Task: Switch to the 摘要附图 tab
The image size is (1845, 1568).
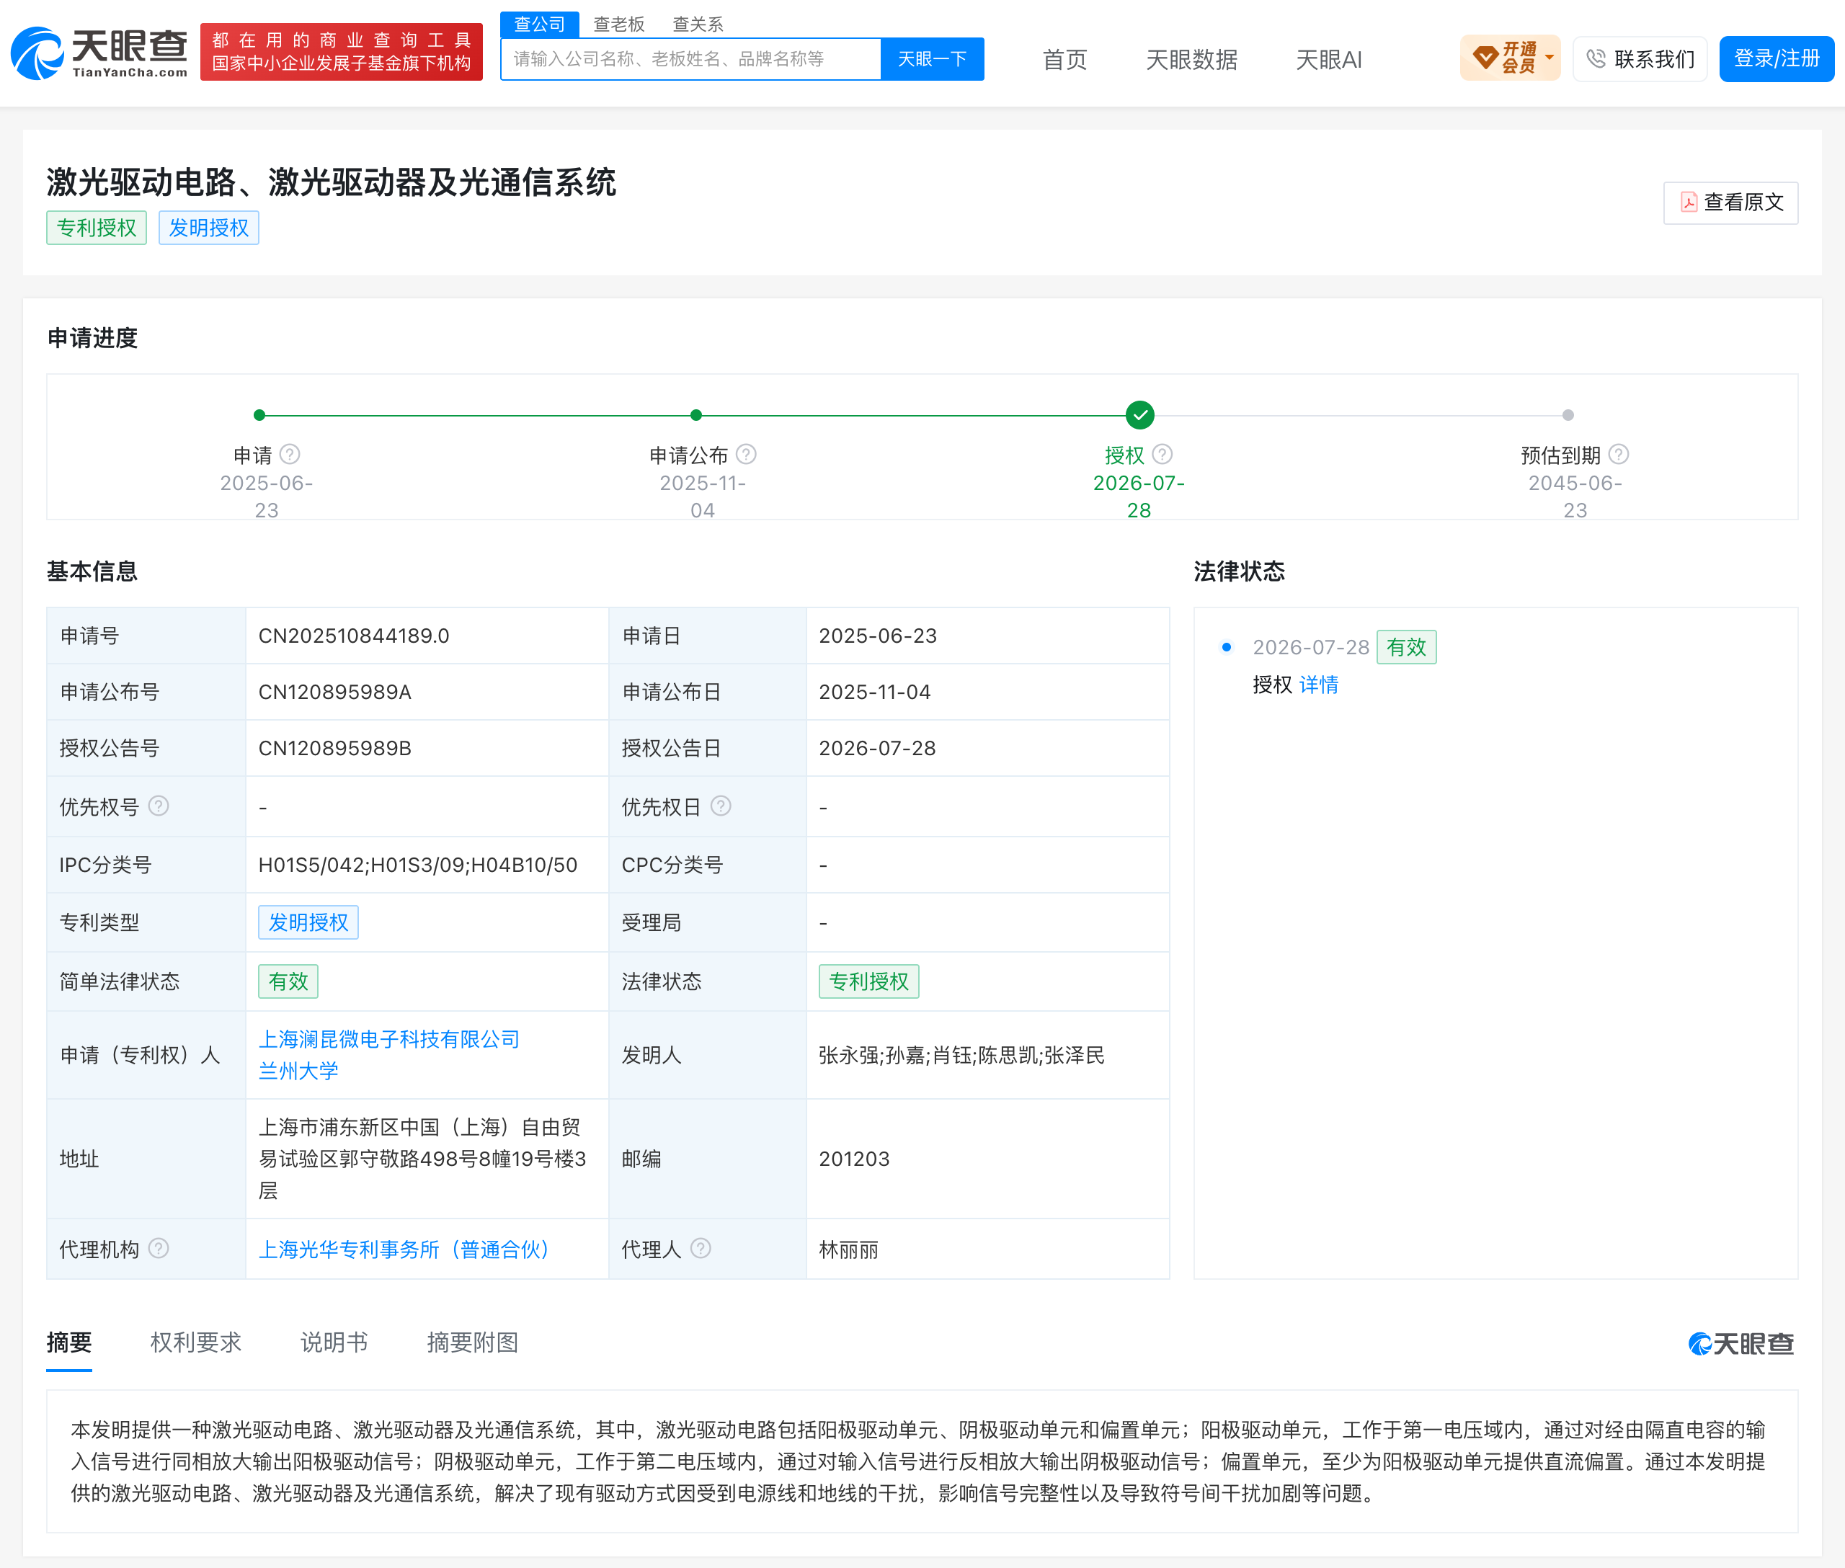Action: click(x=472, y=1342)
